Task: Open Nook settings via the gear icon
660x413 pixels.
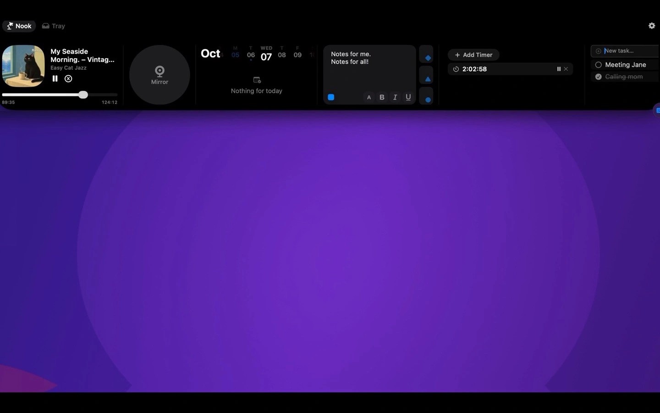Action: pos(652,26)
